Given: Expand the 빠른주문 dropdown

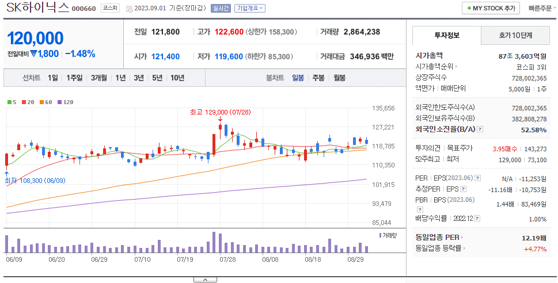Looking at the screenshot, I should [x=542, y=8].
